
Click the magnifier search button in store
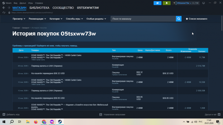click(x=179, y=19)
